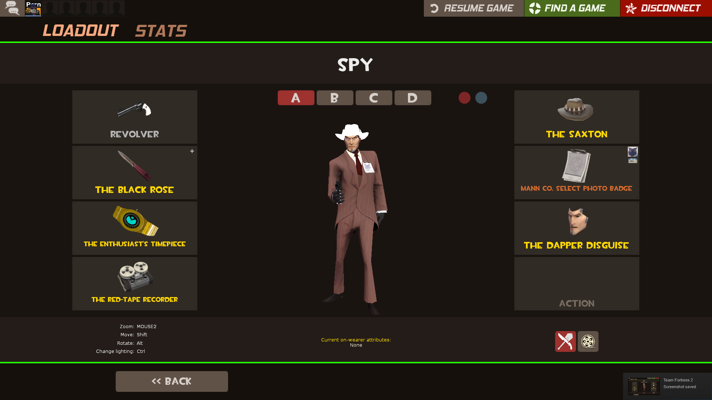Click the Back button
712x400 pixels.
[172, 381]
